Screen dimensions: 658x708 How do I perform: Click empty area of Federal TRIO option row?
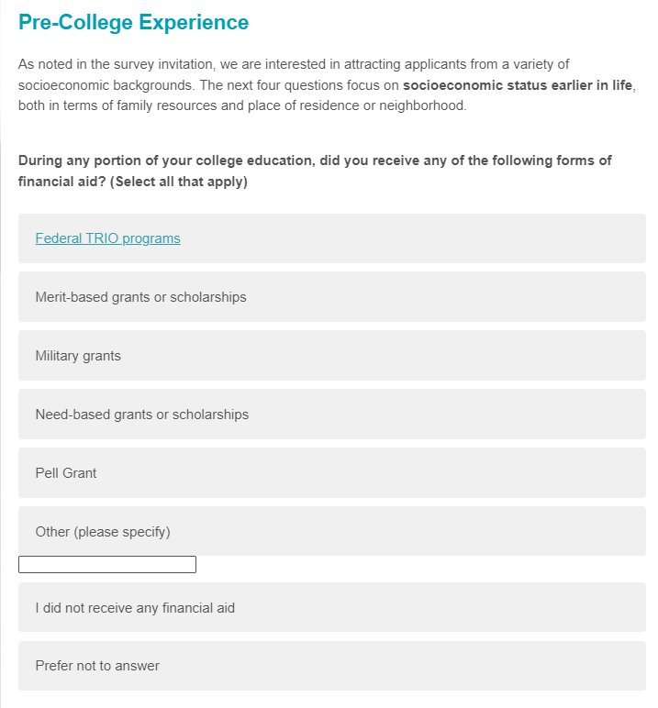pos(413,238)
